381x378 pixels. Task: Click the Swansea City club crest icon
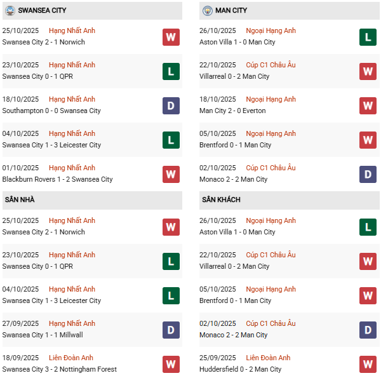[10, 11]
